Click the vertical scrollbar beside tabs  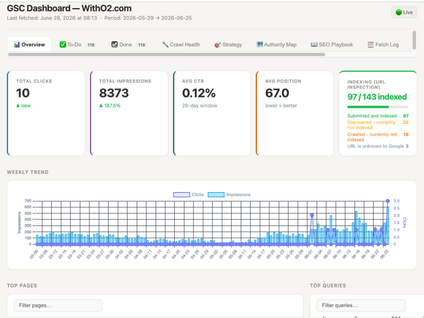coord(414,40)
